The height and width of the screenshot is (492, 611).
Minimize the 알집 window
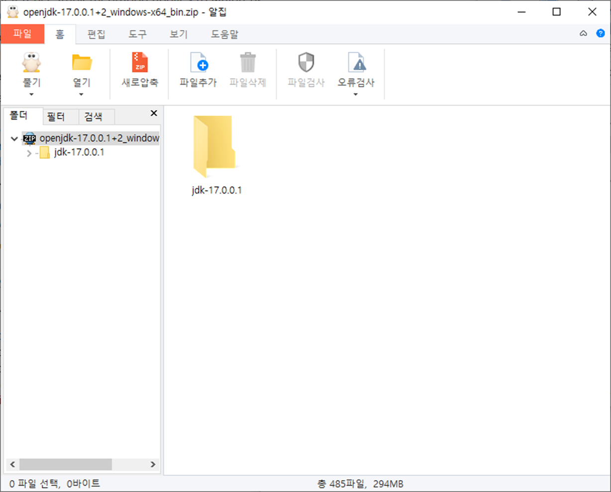click(521, 12)
